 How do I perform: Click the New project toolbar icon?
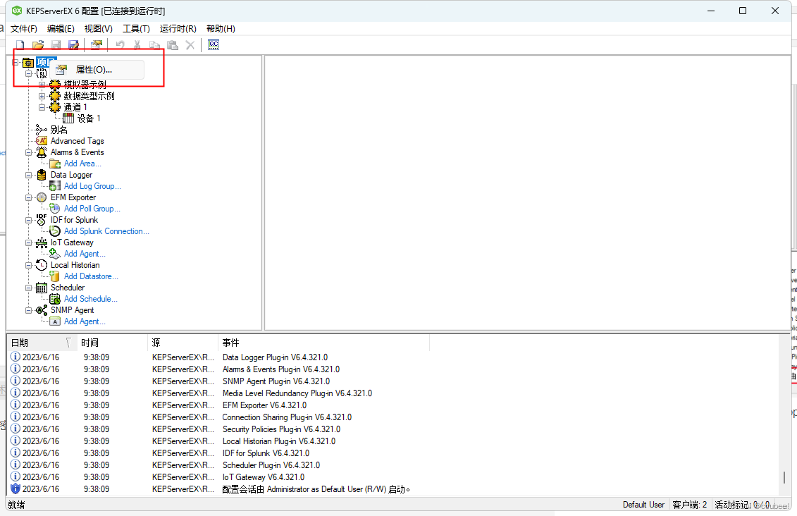(x=20, y=45)
